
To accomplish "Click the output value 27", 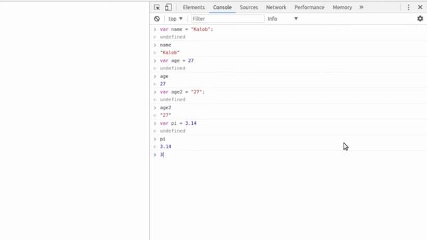I will click(163, 84).
